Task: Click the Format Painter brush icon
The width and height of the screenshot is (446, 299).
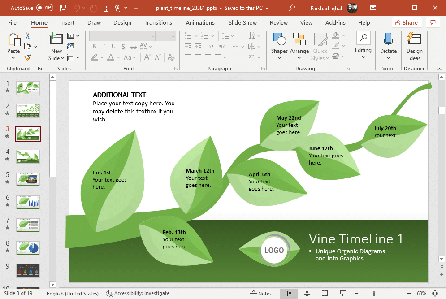Action: tap(28, 57)
